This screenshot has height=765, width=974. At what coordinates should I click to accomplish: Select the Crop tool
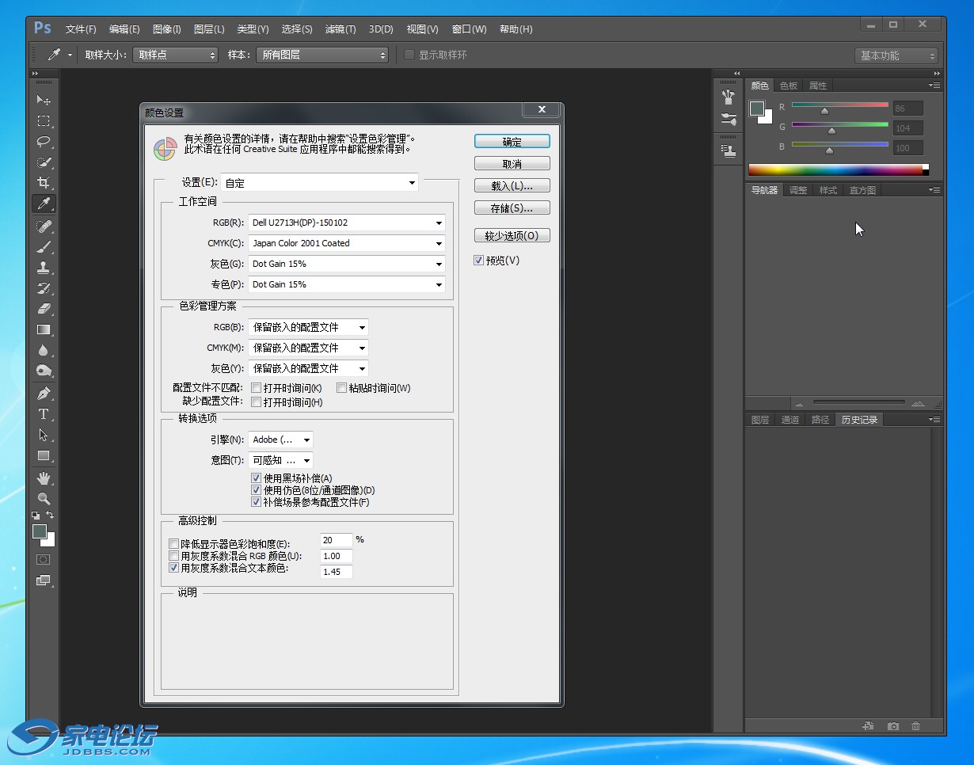click(x=44, y=183)
